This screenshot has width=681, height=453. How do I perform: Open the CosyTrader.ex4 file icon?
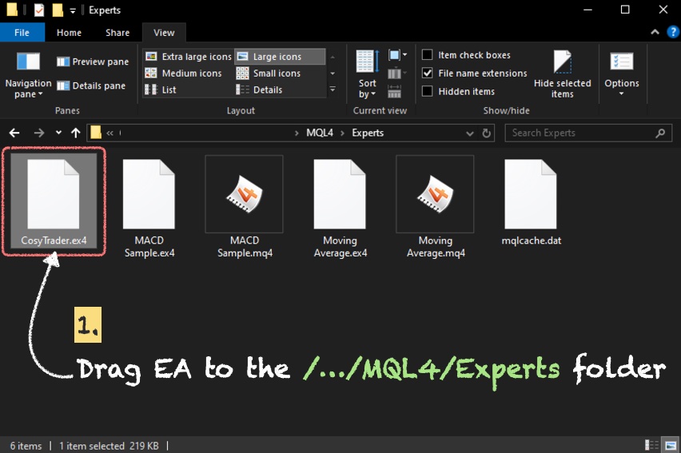(x=54, y=193)
